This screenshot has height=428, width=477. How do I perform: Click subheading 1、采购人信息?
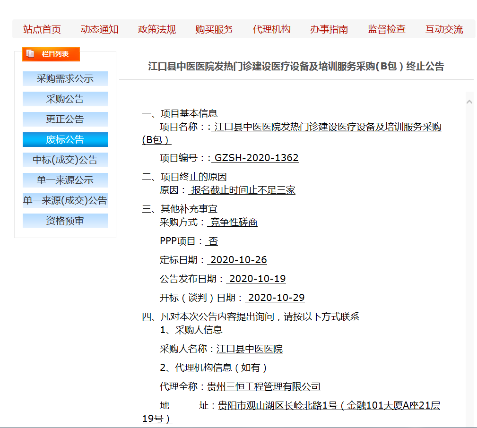click(x=191, y=330)
